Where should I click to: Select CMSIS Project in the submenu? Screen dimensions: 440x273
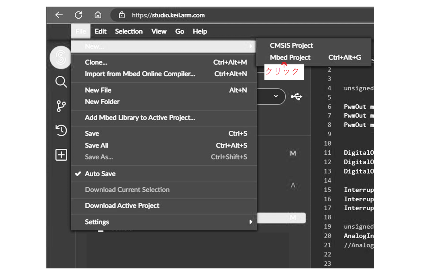click(291, 45)
